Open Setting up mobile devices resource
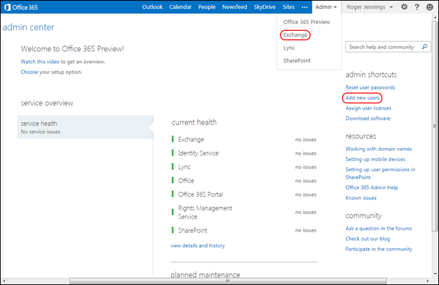The image size is (439, 285). tap(375, 159)
